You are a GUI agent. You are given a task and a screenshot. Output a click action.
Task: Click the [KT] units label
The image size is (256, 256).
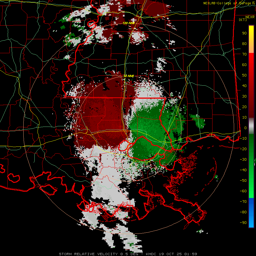point(243,20)
